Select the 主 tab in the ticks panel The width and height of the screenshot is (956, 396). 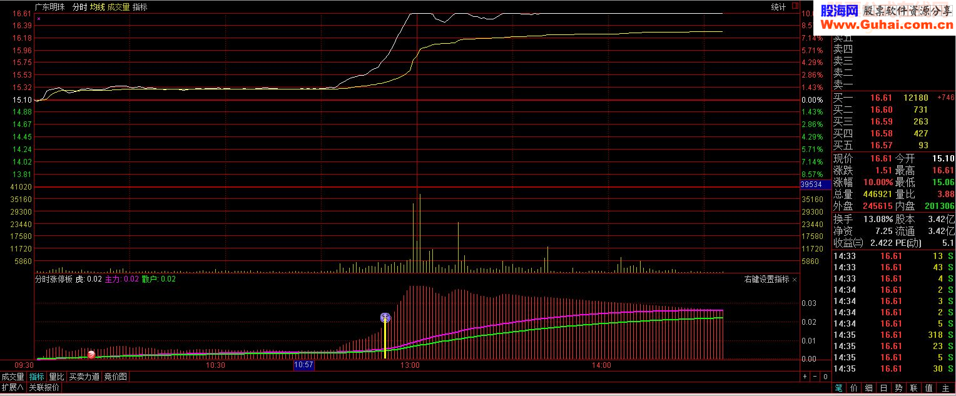(x=945, y=388)
